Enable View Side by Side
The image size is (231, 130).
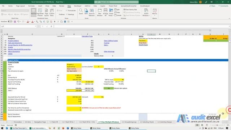(130, 10)
